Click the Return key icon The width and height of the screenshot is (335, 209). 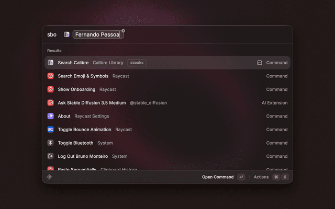[x=241, y=177]
